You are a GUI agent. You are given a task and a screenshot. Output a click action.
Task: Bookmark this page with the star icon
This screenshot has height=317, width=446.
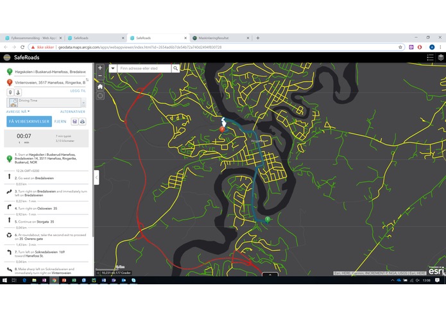pyautogui.click(x=400, y=47)
